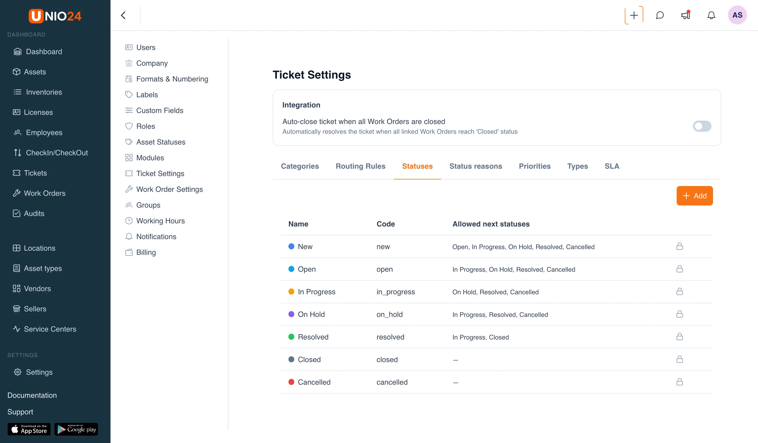Open Employees in the sidebar
Screen dimensions: 758x443
point(38,132)
